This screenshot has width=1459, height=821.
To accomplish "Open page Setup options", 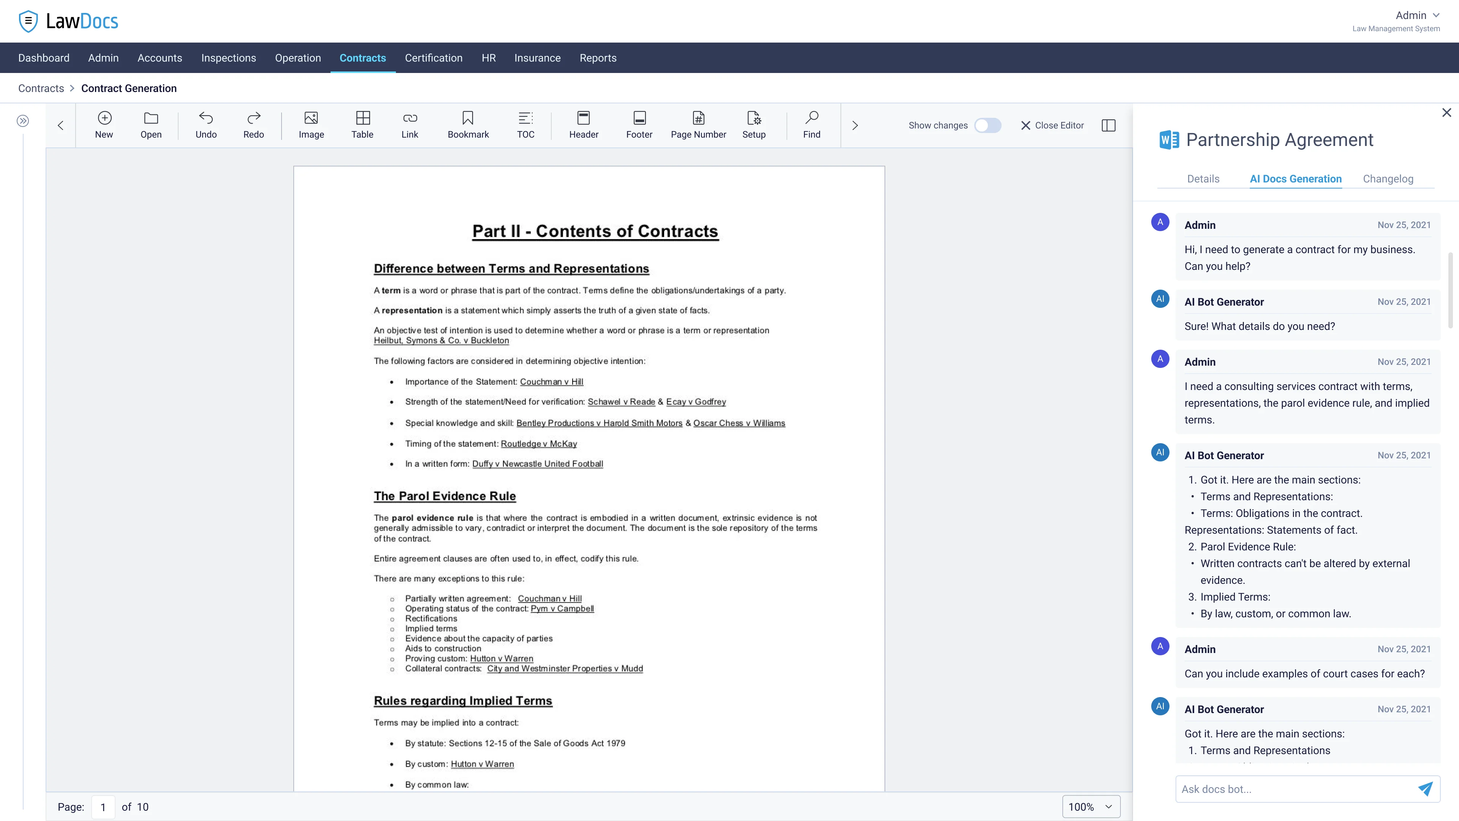I will (754, 125).
